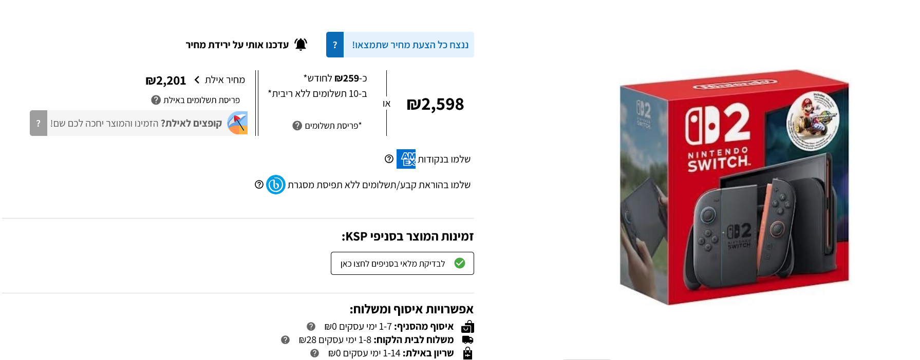This screenshot has width=920, height=360.
Task: Expand the מחיר אילת price chevron
Action: pyautogui.click(x=197, y=80)
